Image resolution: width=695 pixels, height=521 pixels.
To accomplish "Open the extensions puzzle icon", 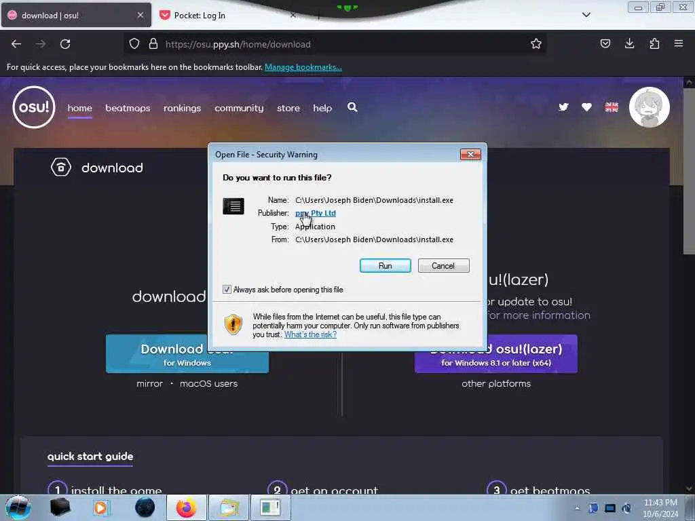I will (x=654, y=43).
